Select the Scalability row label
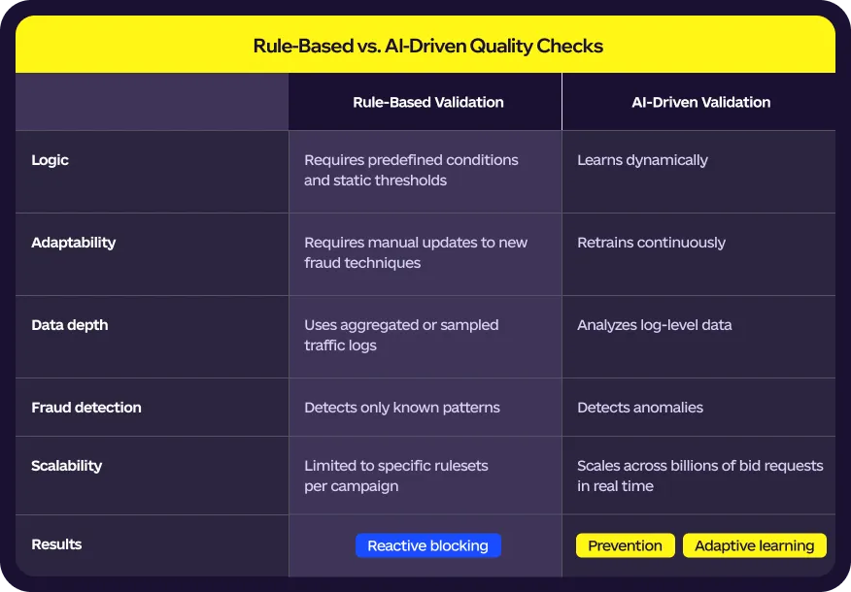 click(x=66, y=466)
